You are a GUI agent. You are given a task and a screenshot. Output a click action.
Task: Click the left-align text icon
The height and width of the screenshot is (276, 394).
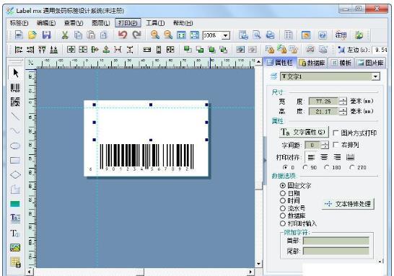tap(311, 157)
